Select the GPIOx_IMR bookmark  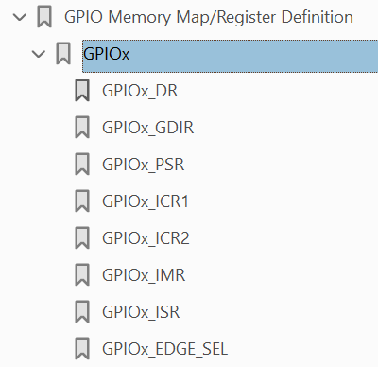144,275
